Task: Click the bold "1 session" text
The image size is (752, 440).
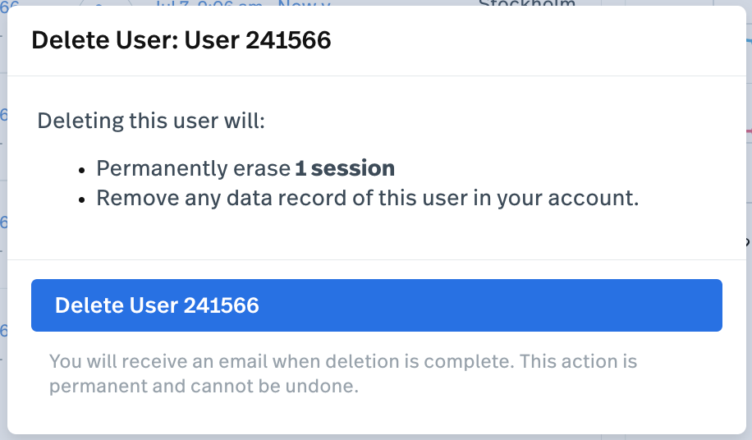Action: tap(345, 168)
